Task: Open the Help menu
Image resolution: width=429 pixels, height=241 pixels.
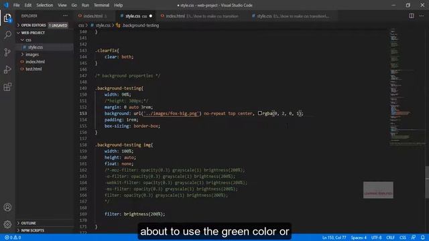Action: [x=118, y=5]
